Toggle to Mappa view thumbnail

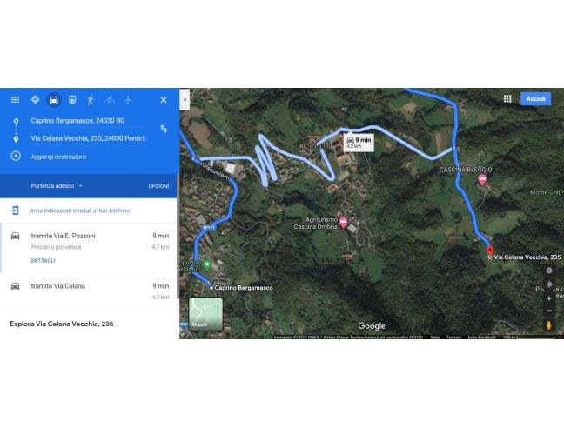[x=205, y=314]
